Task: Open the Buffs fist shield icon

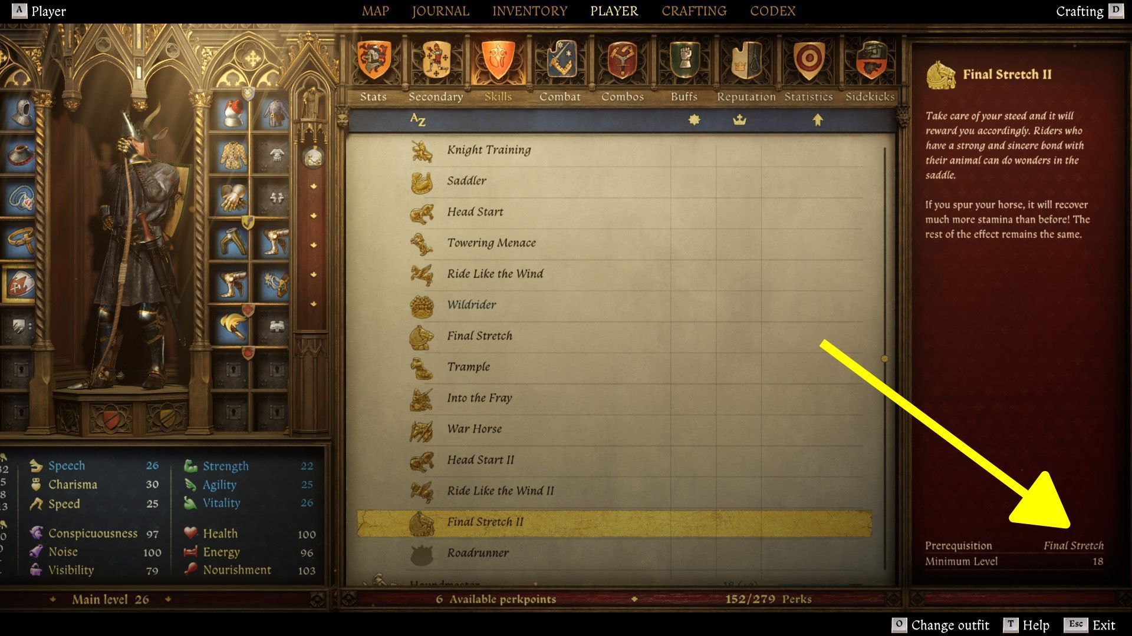Action: pos(684,60)
